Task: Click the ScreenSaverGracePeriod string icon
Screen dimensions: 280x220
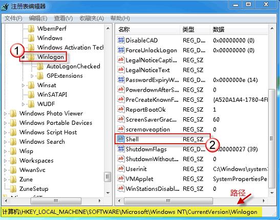Action: pos(121,119)
